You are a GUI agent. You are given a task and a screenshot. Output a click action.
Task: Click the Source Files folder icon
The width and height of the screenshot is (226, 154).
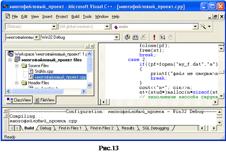click(x=24, y=66)
